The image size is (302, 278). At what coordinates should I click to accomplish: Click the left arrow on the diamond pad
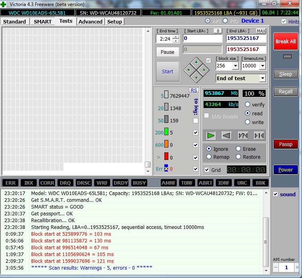pos(189,70)
